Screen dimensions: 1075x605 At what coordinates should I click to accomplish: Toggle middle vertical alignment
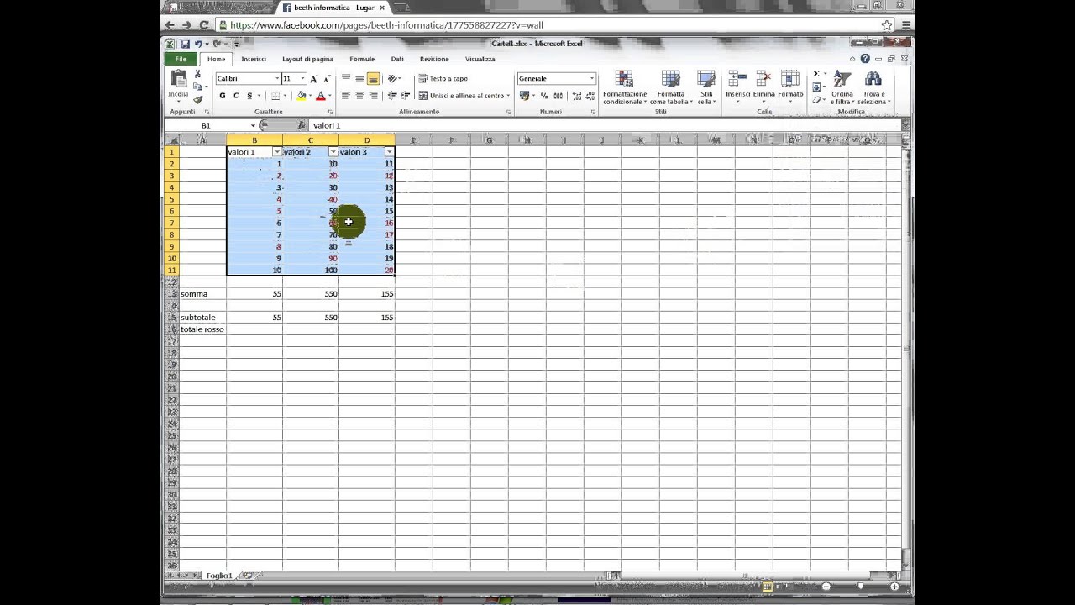(359, 78)
